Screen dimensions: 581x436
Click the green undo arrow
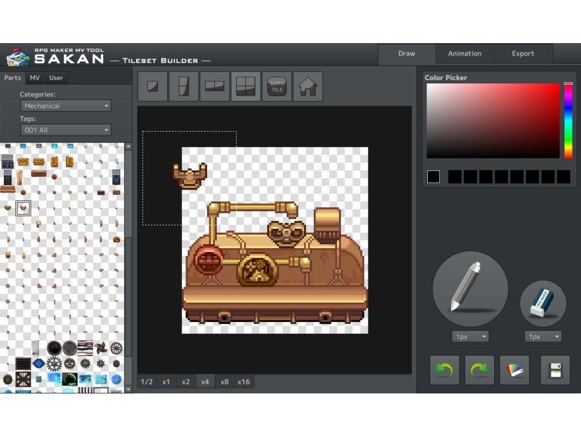444,370
